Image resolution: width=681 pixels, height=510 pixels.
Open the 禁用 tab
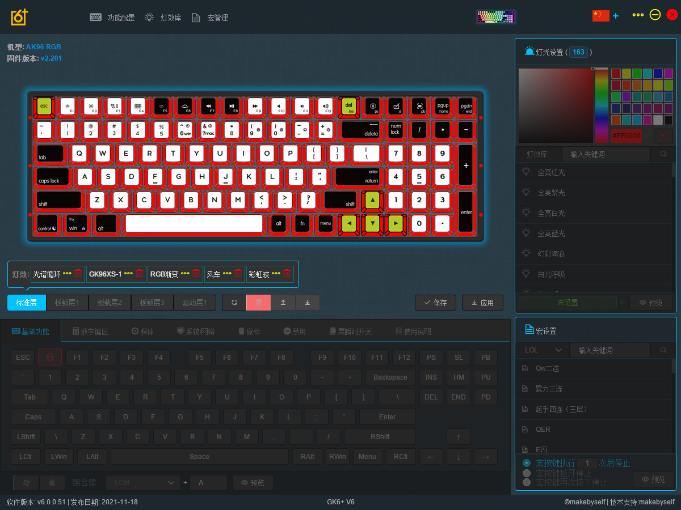tap(295, 331)
